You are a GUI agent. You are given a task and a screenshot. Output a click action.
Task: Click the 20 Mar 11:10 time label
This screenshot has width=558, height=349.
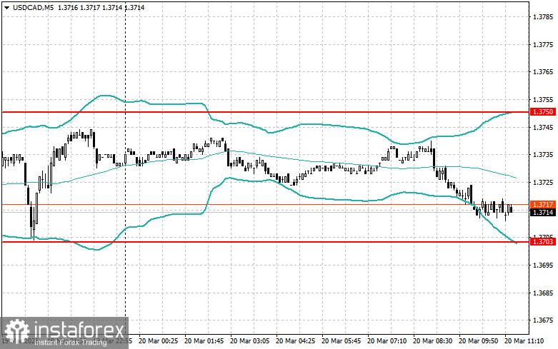tap(524, 341)
